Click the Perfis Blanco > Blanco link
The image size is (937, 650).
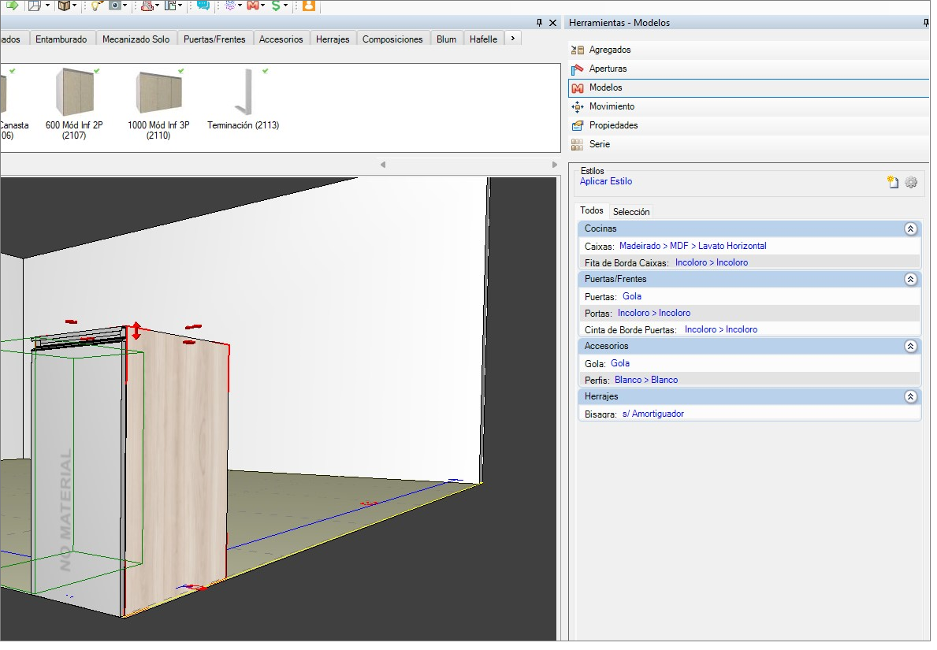(646, 381)
